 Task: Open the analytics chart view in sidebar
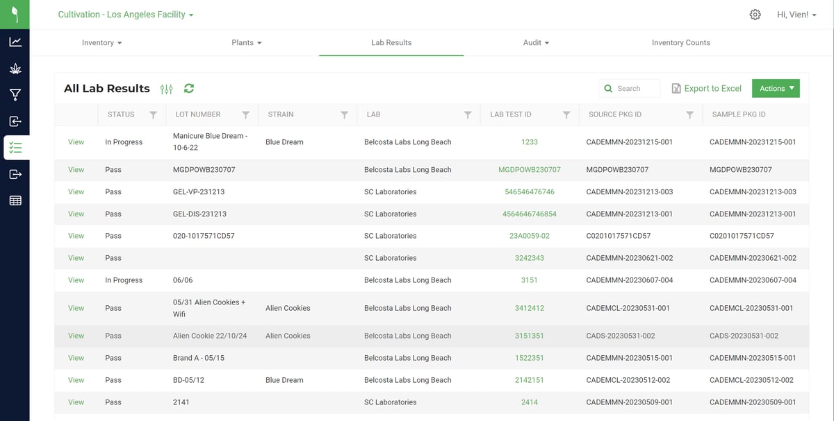click(15, 42)
